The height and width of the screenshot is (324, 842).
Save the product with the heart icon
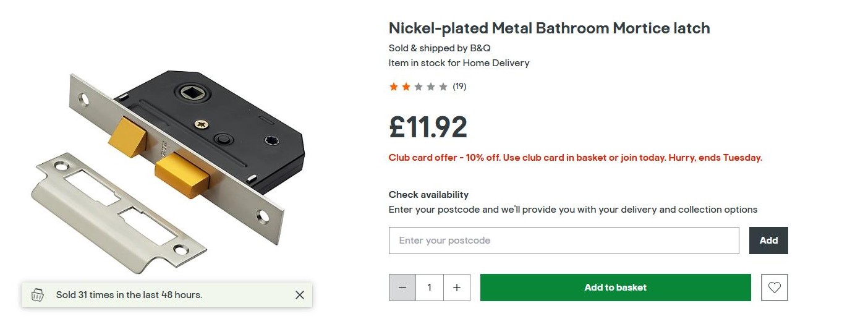point(775,288)
